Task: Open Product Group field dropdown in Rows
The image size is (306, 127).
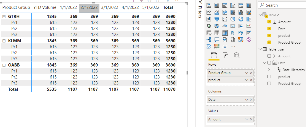Action: 247,73
